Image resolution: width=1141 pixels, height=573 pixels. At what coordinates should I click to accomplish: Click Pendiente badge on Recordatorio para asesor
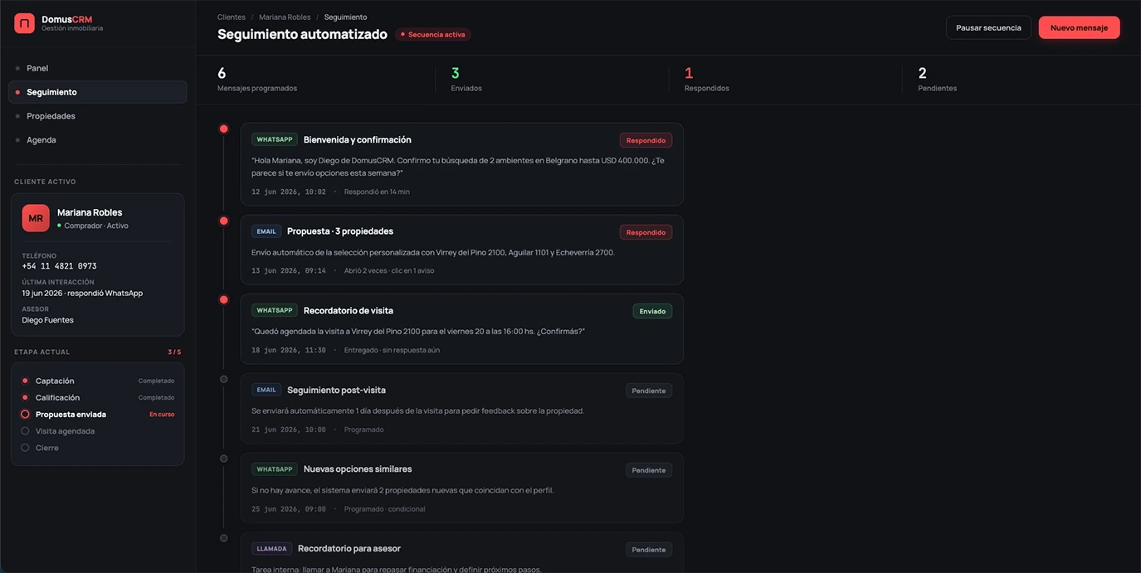click(x=649, y=549)
